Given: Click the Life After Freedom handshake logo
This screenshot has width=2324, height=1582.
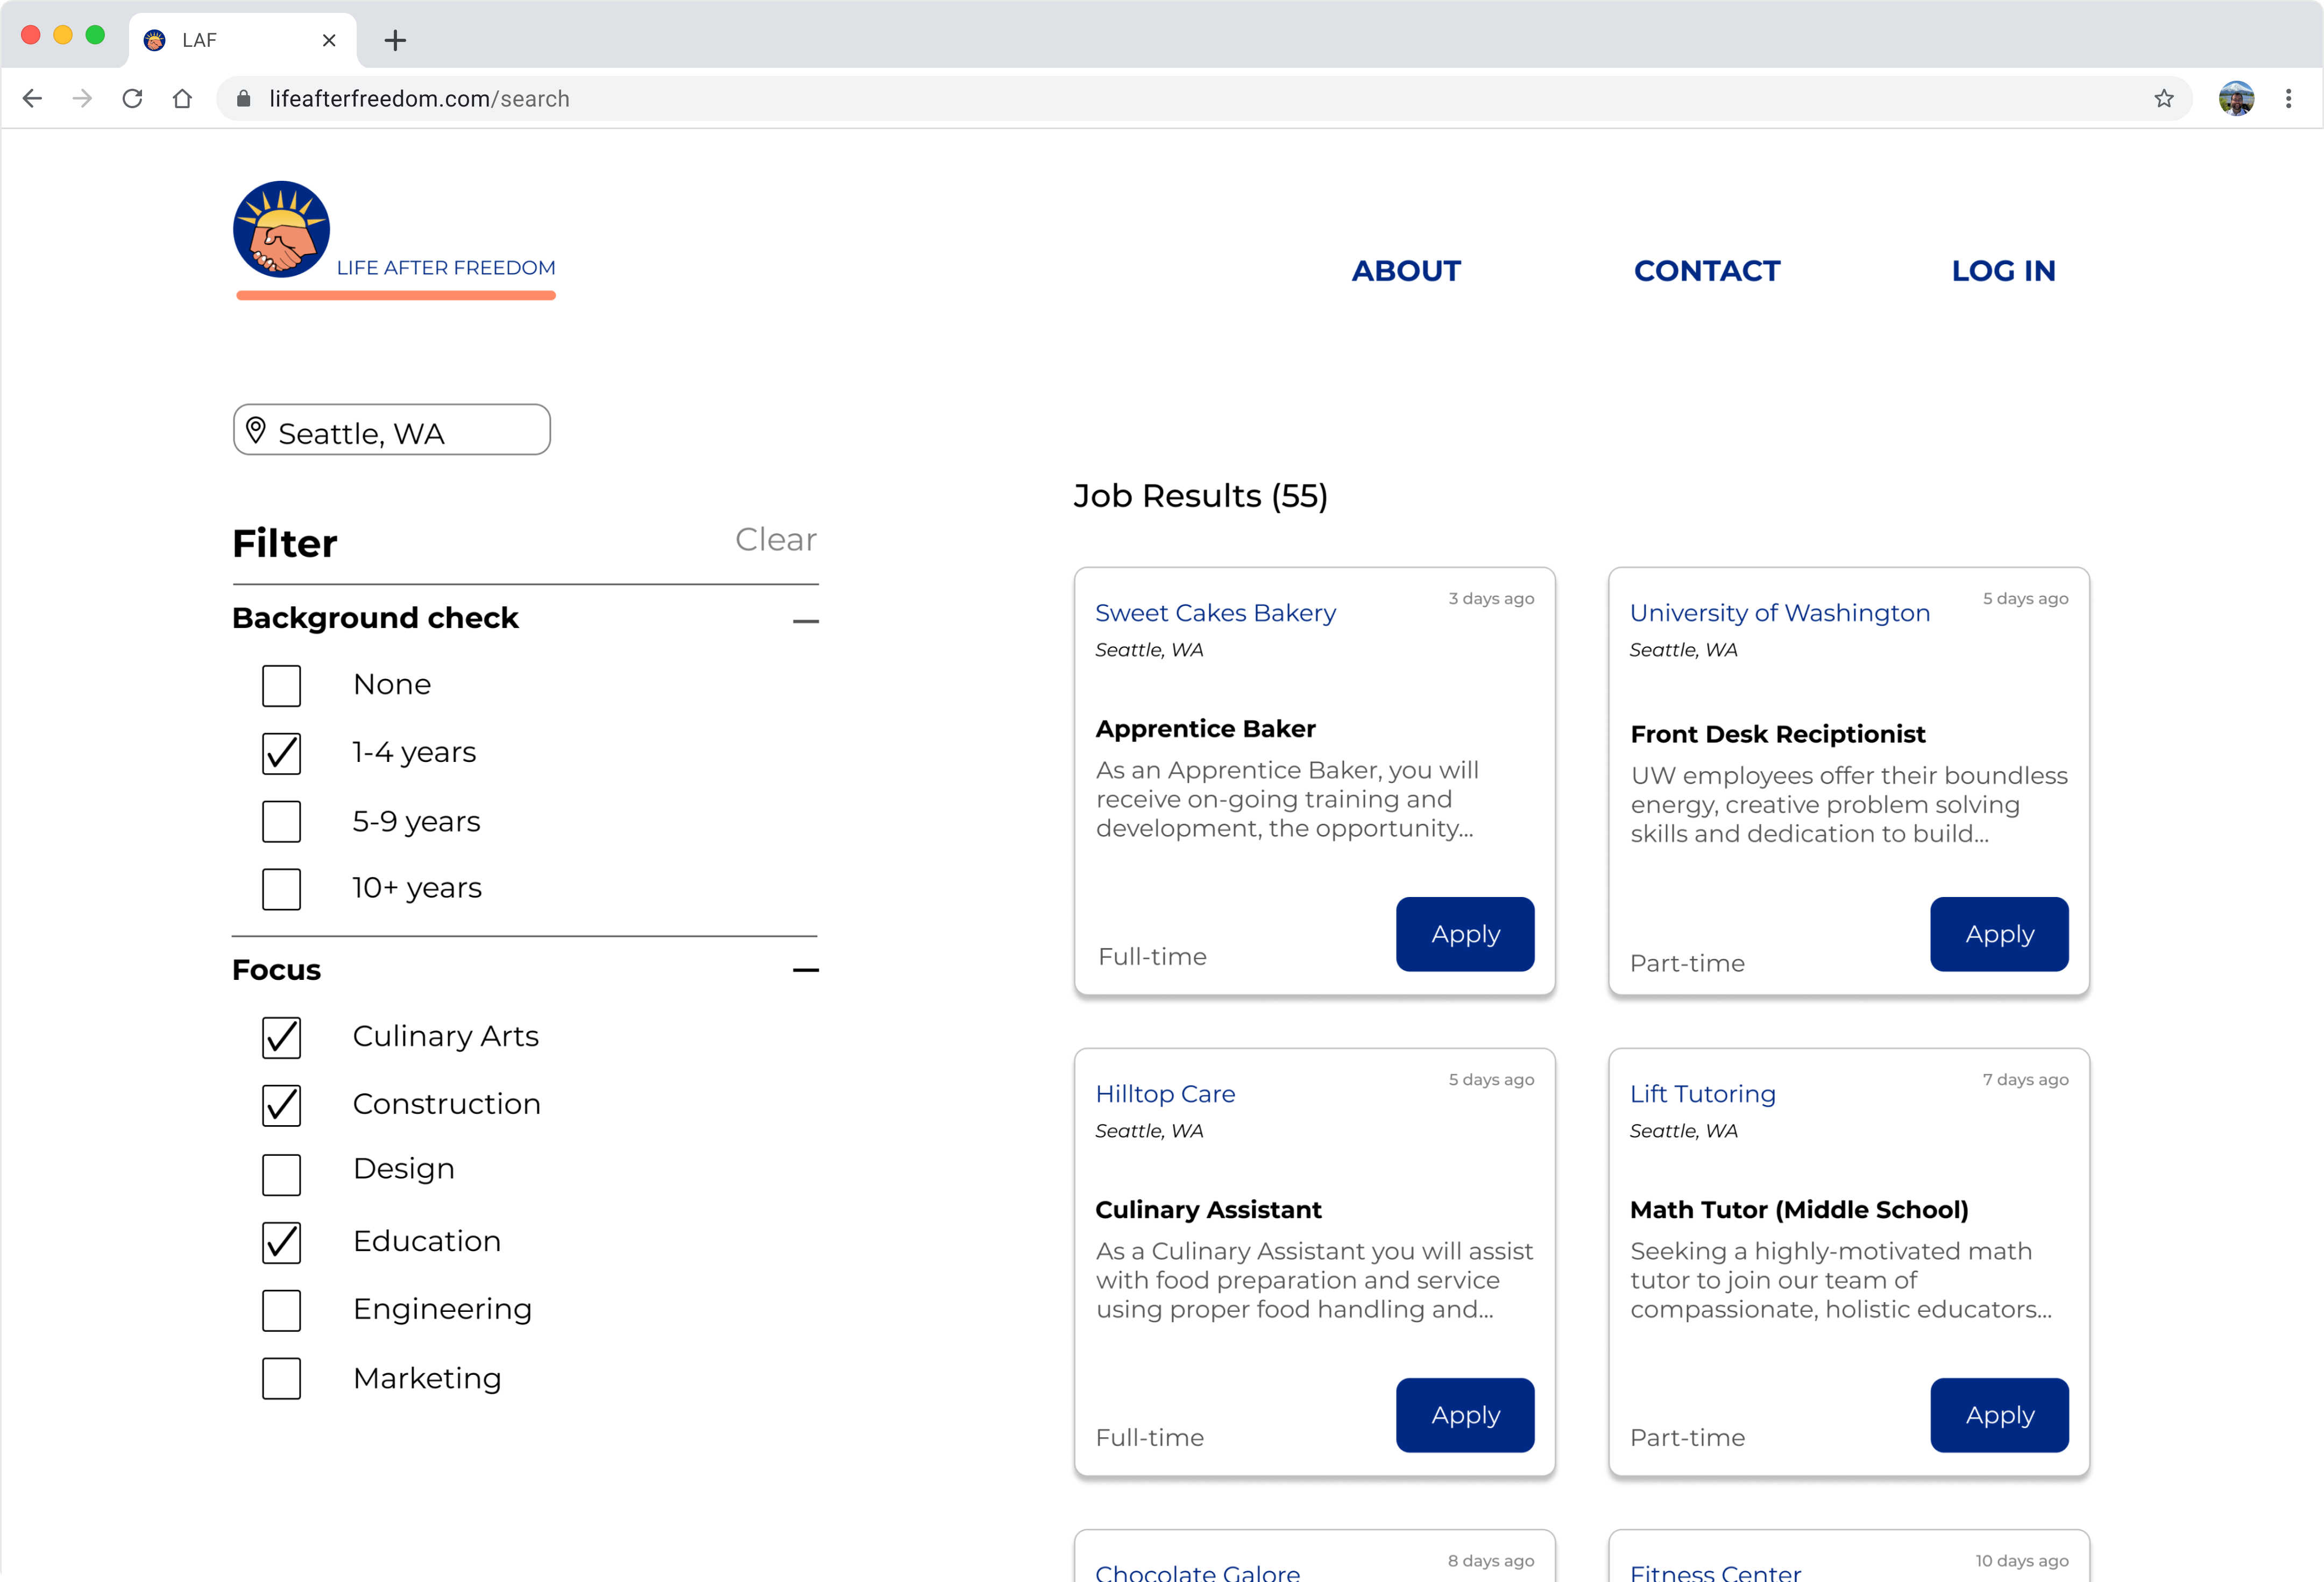Looking at the screenshot, I should (x=281, y=229).
